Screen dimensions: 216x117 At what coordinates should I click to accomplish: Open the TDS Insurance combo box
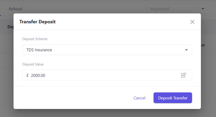[x=107, y=50]
